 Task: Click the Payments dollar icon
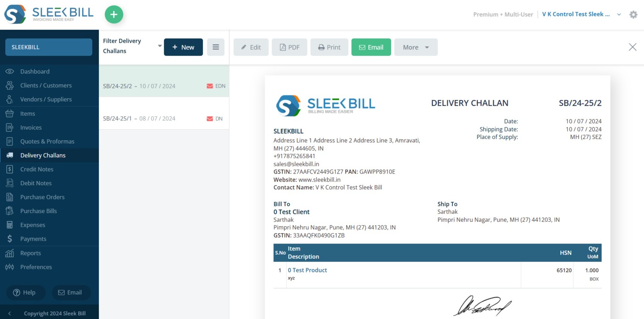[x=10, y=239]
